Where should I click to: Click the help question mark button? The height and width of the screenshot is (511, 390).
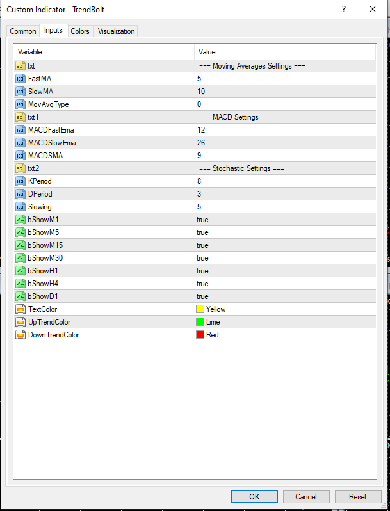pos(344,9)
